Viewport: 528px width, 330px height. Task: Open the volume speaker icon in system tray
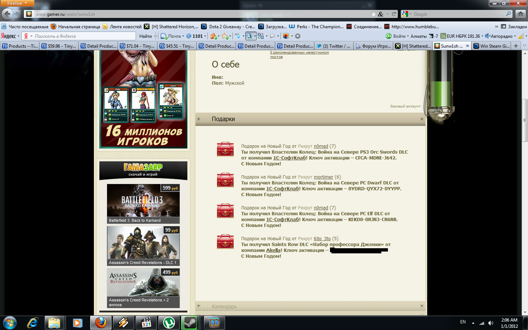pyautogui.click(x=491, y=323)
